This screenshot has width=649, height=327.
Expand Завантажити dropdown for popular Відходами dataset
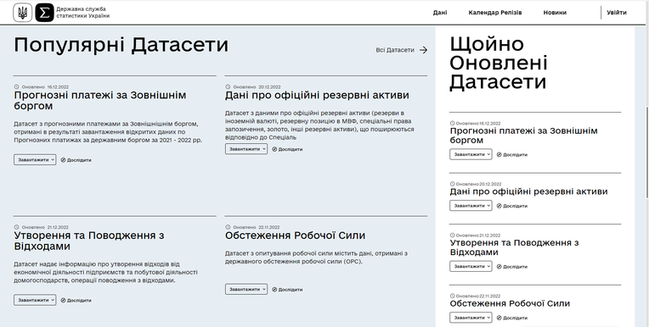coord(35,300)
